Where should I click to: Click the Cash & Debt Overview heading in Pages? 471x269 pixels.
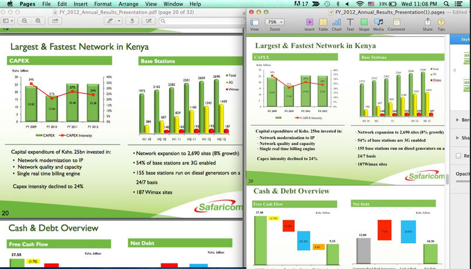click(291, 191)
